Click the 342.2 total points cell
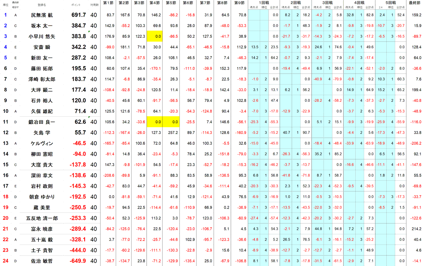 pyautogui.click(x=79, y=47)
